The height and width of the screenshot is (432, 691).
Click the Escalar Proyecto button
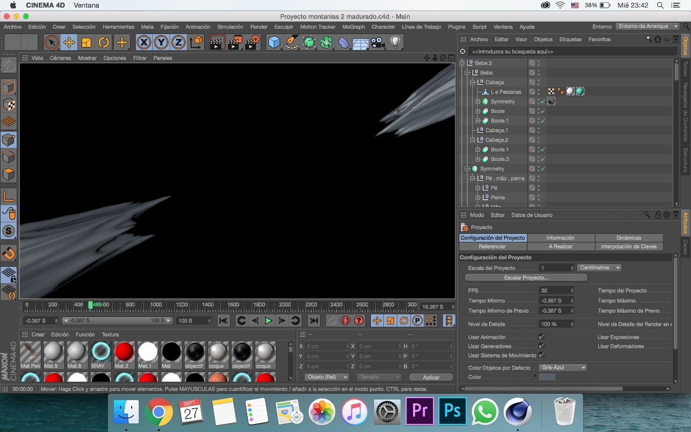526,278
